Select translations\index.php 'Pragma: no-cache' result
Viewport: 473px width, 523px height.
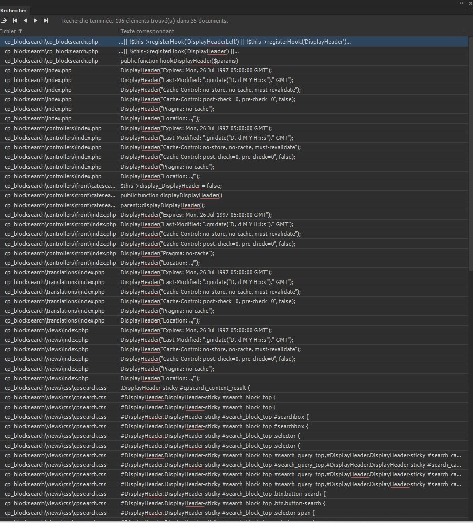click(x=234, y=311)
